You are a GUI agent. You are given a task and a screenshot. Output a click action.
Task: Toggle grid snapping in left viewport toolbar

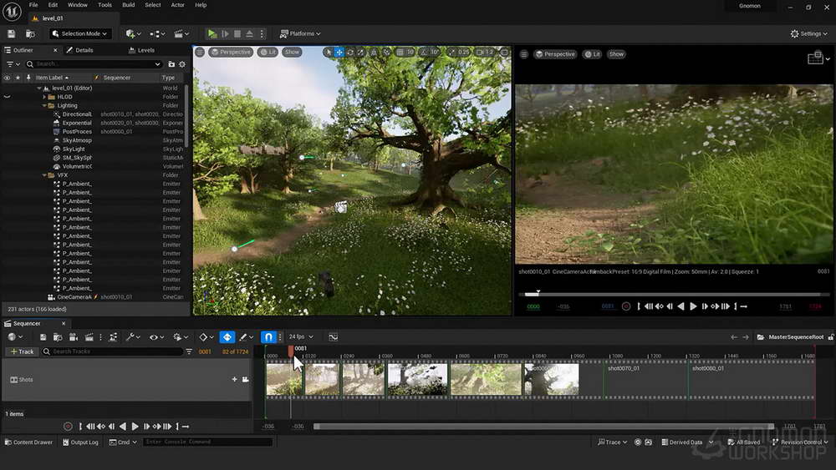[400, 52]
